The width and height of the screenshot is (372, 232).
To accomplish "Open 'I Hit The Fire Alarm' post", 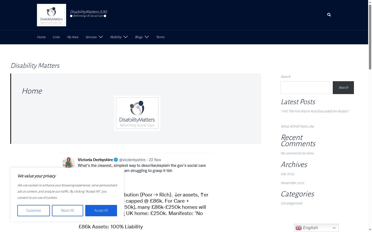I will pos(315,111).
